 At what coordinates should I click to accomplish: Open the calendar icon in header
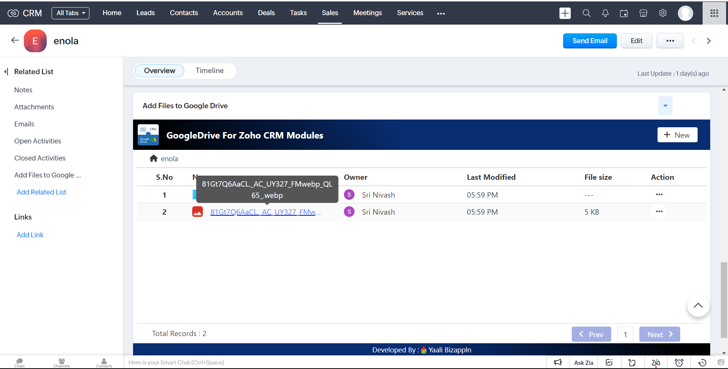624,13
